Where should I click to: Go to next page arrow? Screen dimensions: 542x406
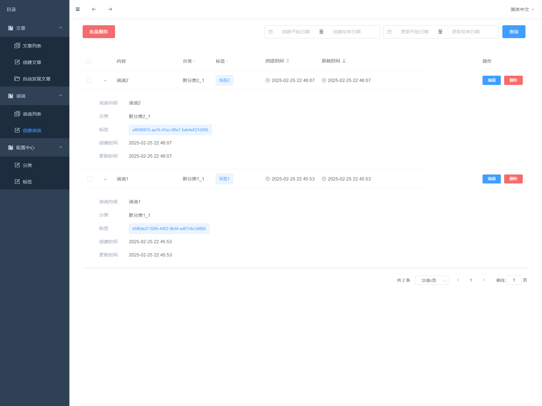(483, 280)
